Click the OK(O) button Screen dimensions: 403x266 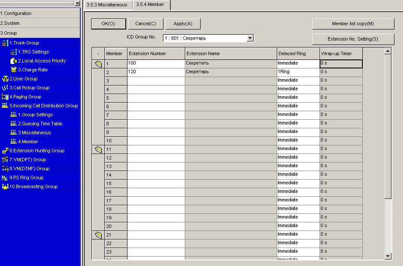pos(109,24)
